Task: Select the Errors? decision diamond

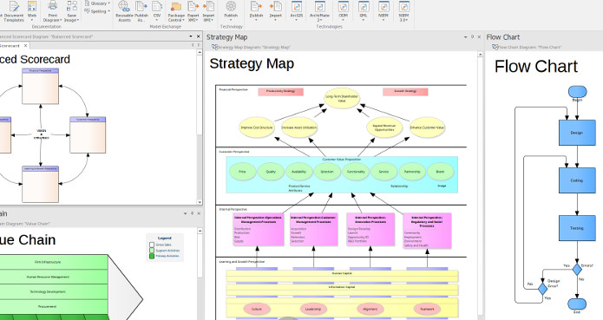Action: click(x=577, y=270)
